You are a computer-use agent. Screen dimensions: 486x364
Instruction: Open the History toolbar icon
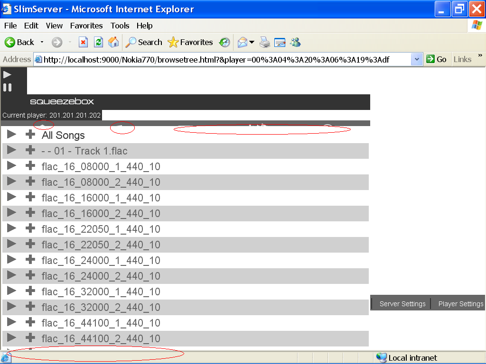(224, 42)
